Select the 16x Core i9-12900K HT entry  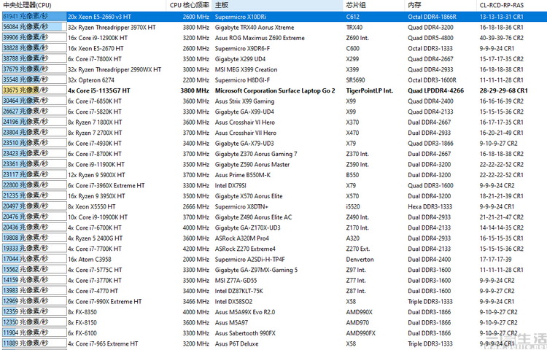tap(98, 38)
